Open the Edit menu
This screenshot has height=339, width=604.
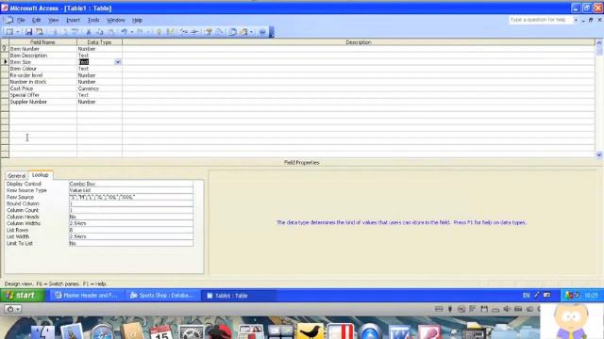click(36, 20)
